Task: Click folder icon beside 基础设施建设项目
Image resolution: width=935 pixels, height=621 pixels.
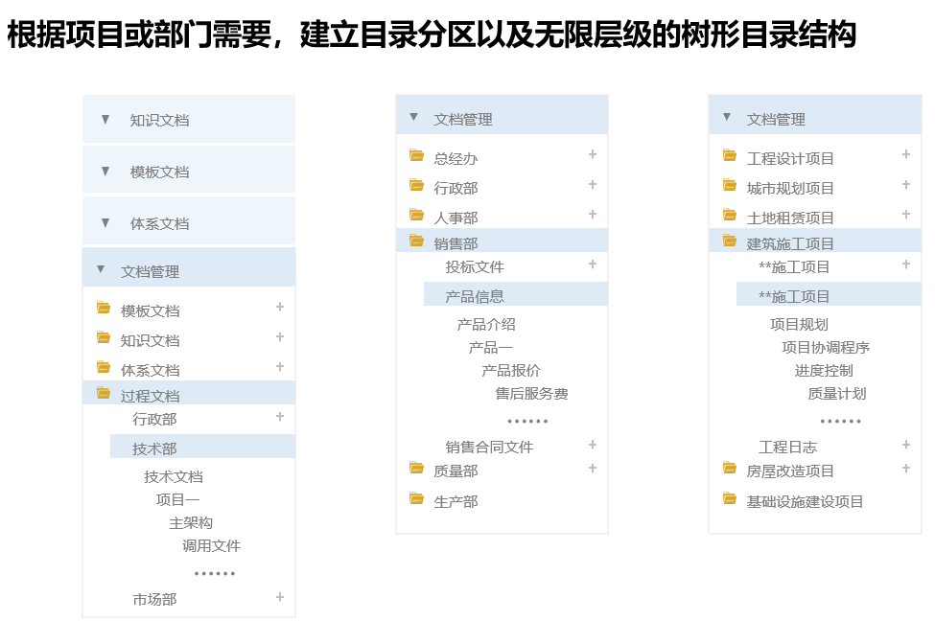Action: pyautogui.click(x=729, y=498)
